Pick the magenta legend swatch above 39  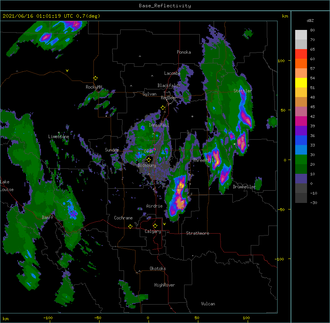coord(301,121)
